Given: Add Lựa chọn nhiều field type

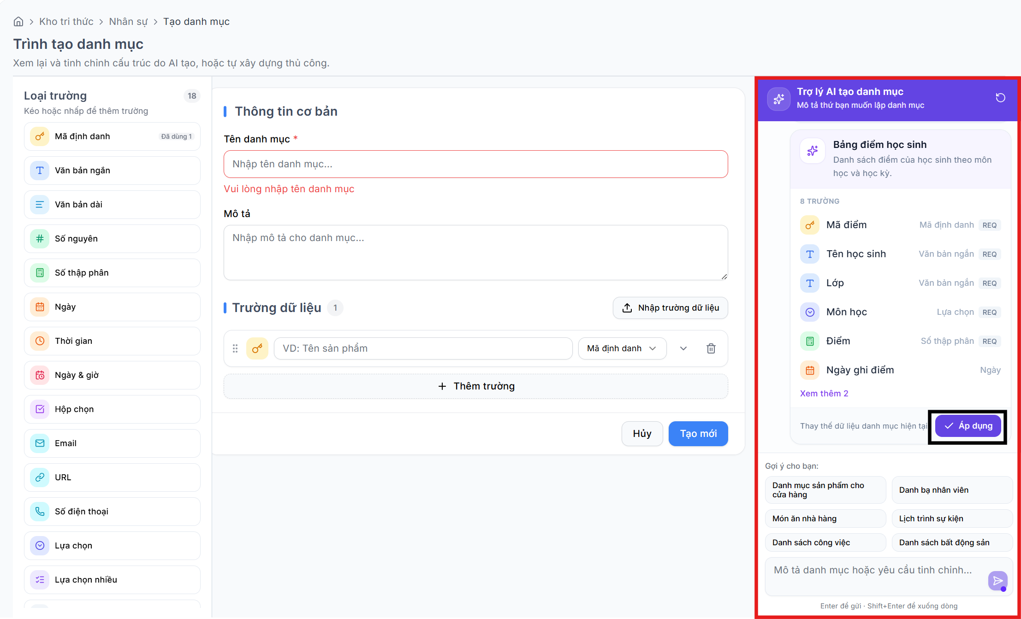Looking at the screenshot, I should [112, 580].
